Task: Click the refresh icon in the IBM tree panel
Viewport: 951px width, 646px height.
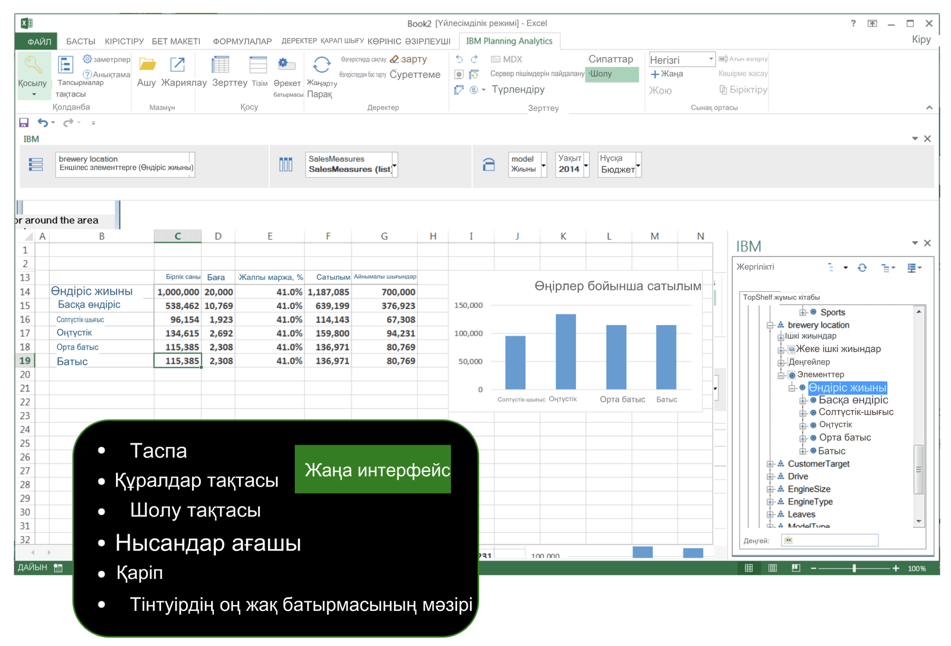Action: [x=862, y=268]
